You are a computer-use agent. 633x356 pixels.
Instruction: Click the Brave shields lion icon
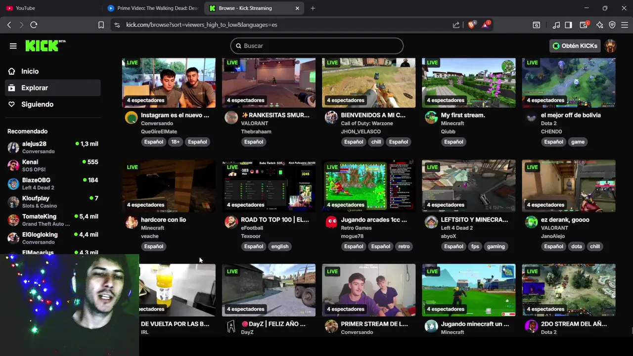[472, 25]
